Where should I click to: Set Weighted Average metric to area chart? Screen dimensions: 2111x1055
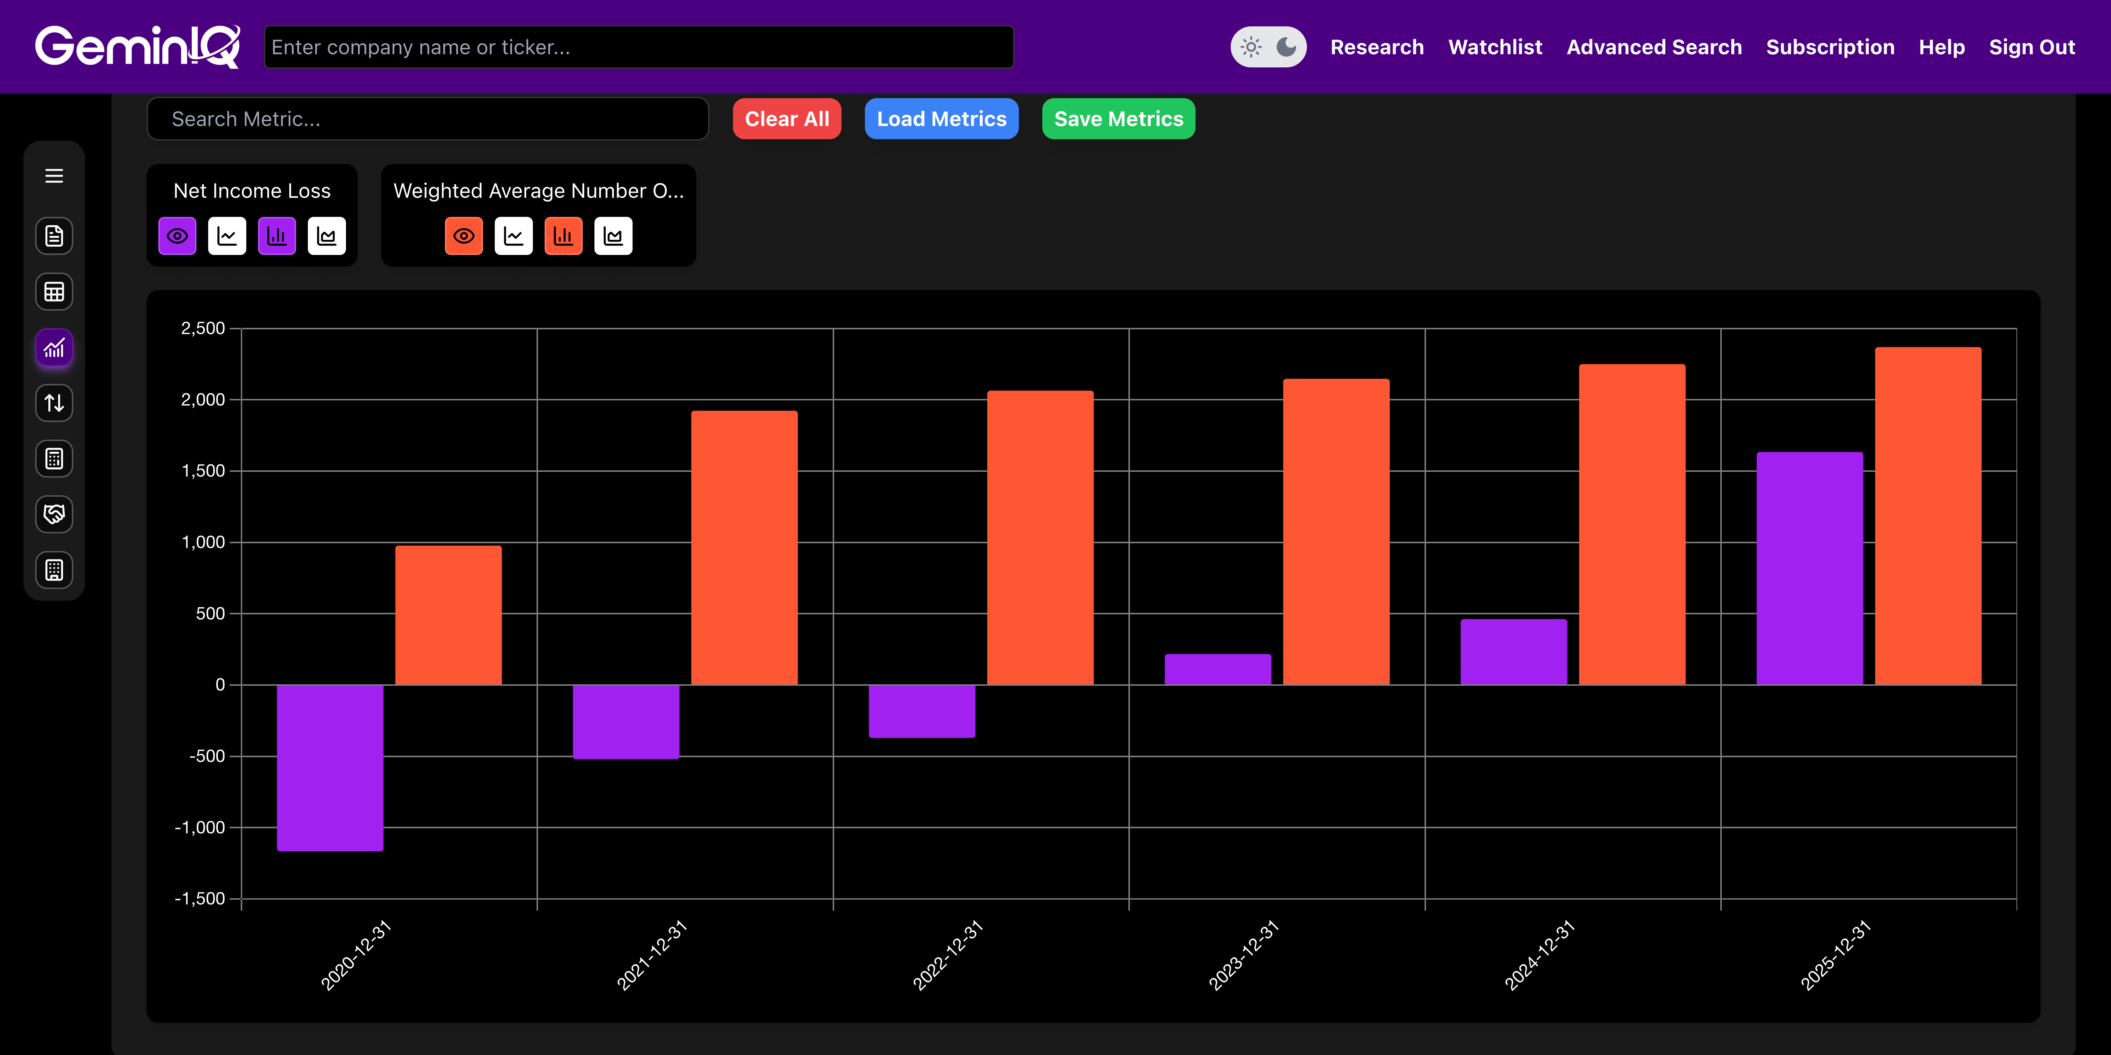tap(613, 237)
